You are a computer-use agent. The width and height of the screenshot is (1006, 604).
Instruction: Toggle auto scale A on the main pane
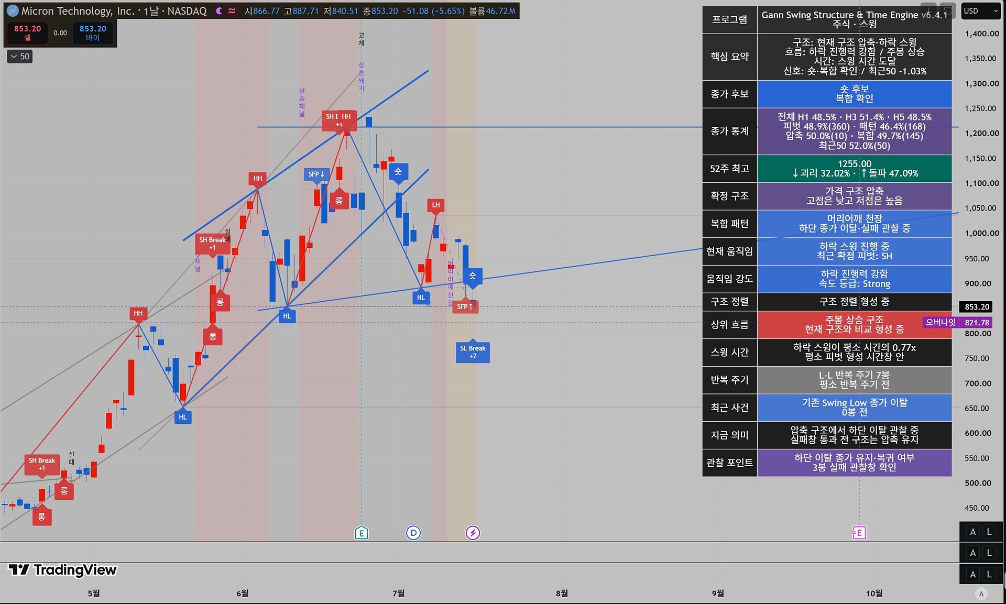pyautogui.click(x=973, y=532)
